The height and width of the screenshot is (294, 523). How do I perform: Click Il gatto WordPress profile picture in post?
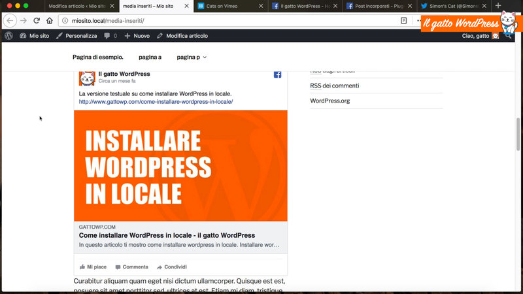[87, 78]
